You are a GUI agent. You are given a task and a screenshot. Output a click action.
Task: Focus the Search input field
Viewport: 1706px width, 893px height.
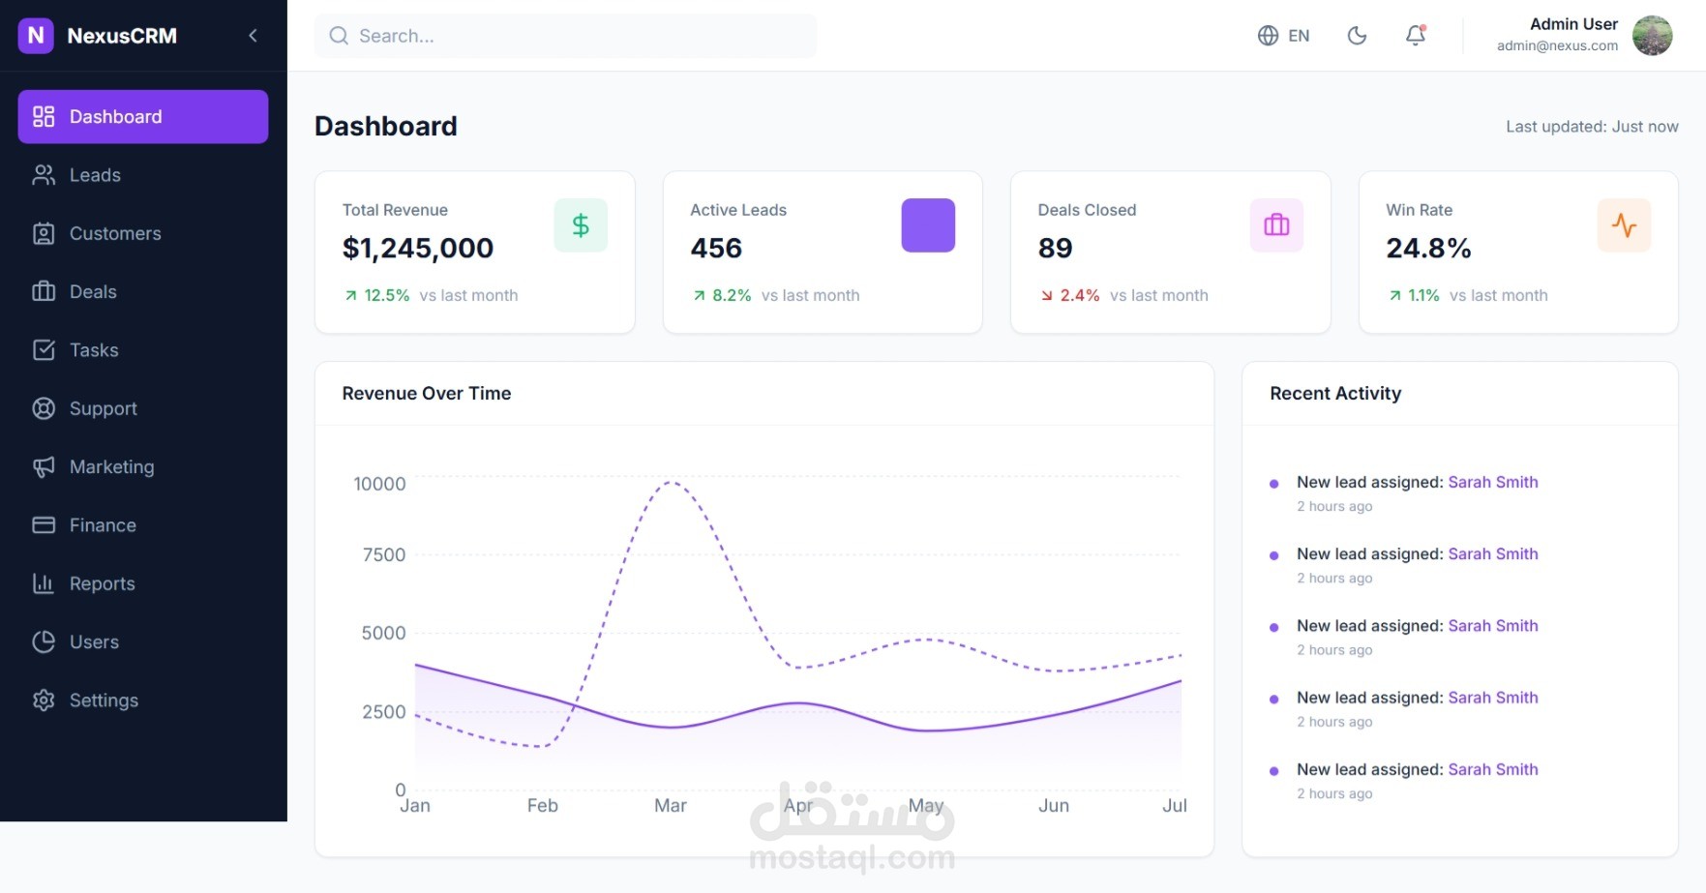pos(565,36)
